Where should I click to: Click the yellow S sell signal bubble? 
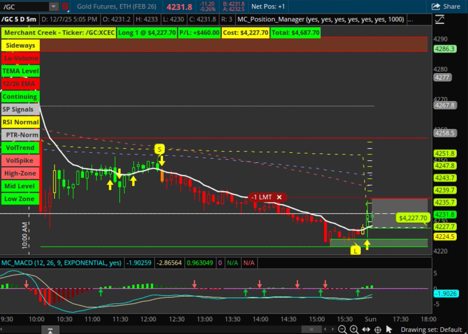point(159,149)
